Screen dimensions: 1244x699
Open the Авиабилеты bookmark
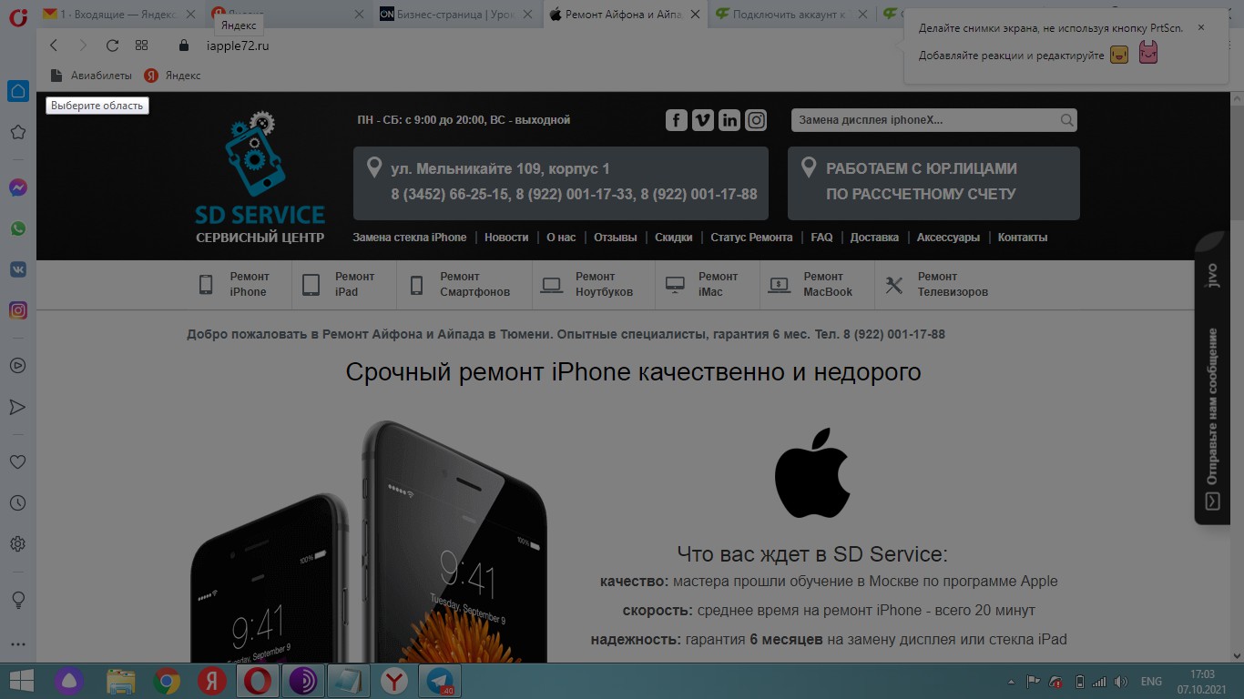tap(91, 76)
